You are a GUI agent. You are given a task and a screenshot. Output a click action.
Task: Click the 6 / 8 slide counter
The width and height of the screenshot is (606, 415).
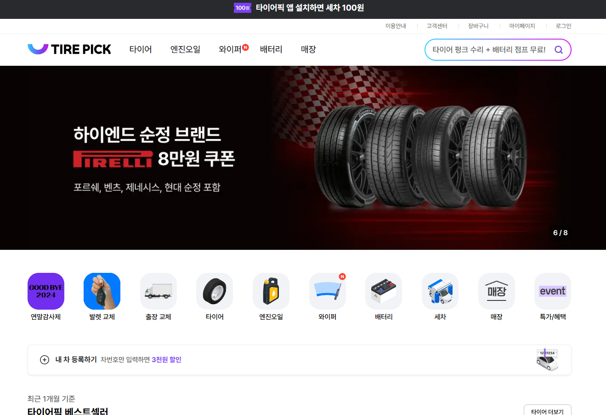click(560, 233)
